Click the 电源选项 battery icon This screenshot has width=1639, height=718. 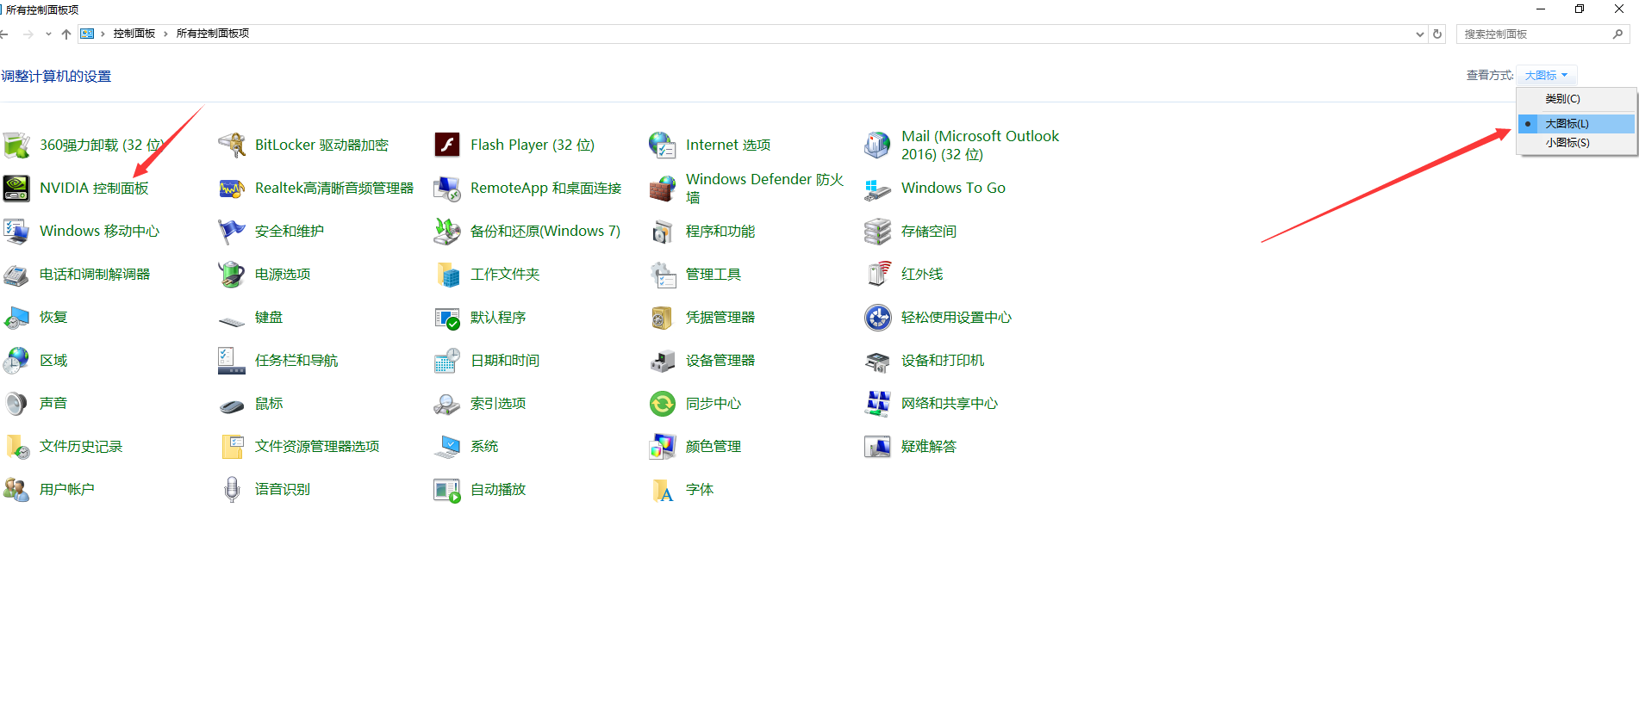(x=232, y=274)
